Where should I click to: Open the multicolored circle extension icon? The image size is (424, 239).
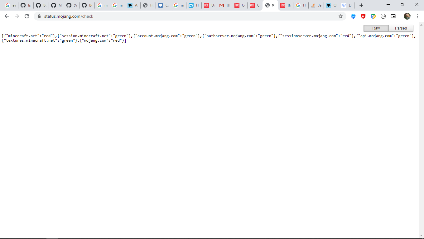(373, 16)
